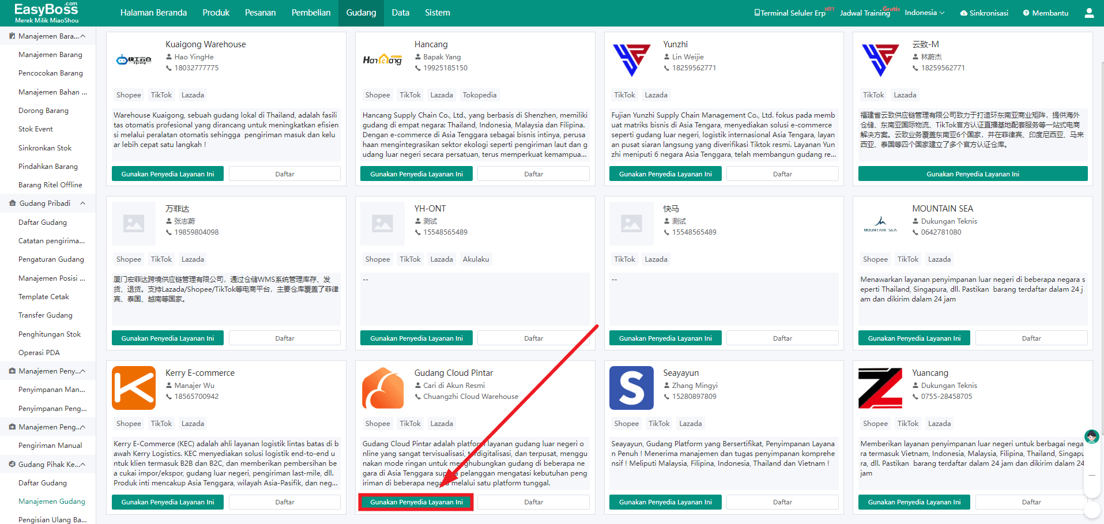Open Jadwal Training link
This screenshot has width=1104, height=524.
[865, 13]
